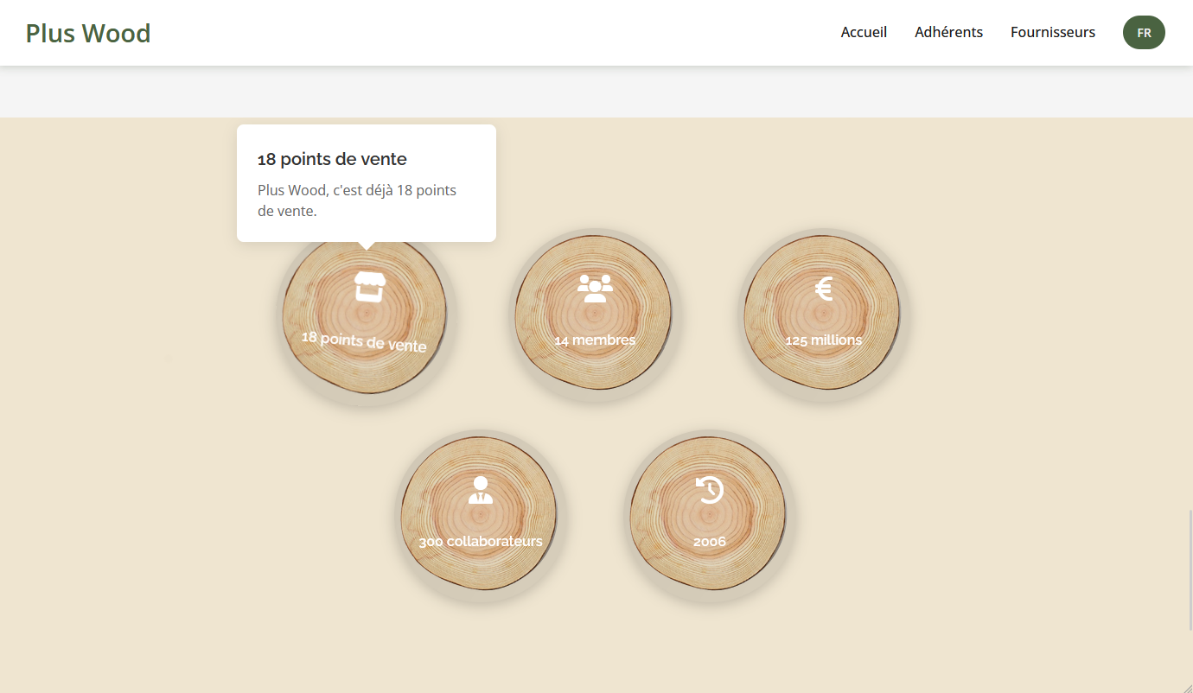Click the '125 millions' label

click(x=823, y=340)
